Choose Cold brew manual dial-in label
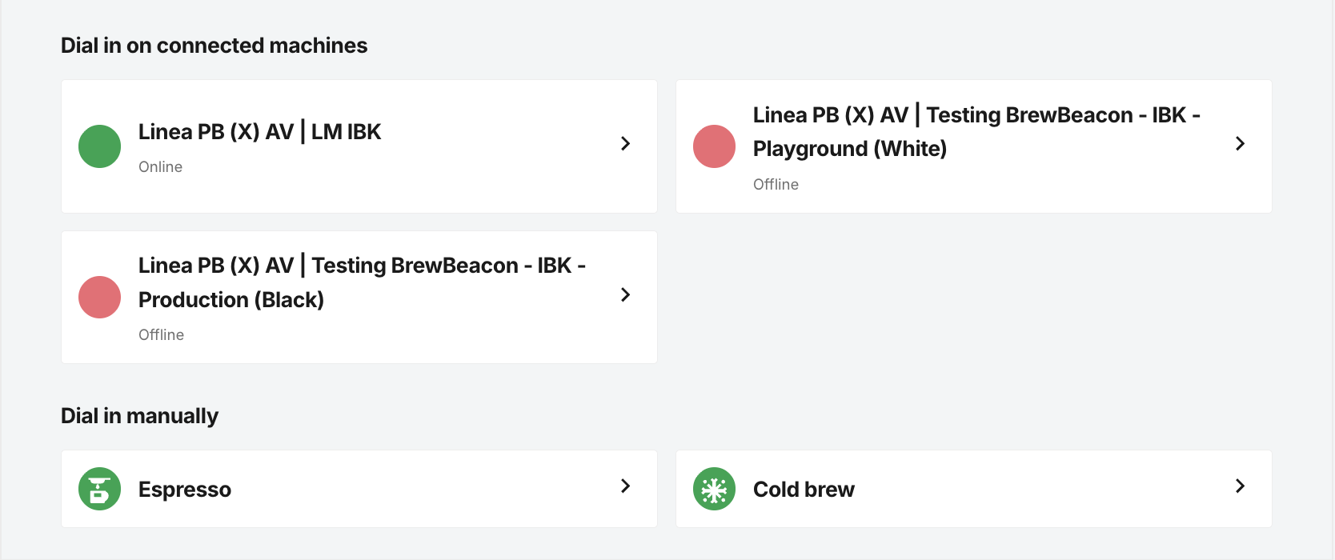 pyautogui.click(x=804, y=490)
